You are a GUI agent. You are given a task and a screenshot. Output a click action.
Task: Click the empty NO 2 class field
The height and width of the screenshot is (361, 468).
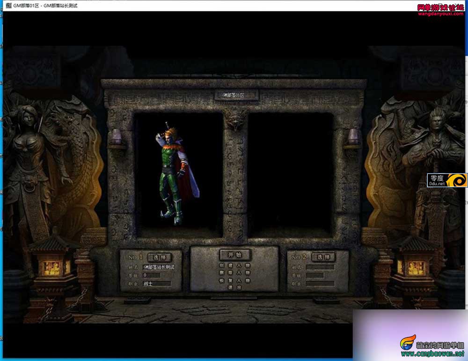[x=320, y=283]
